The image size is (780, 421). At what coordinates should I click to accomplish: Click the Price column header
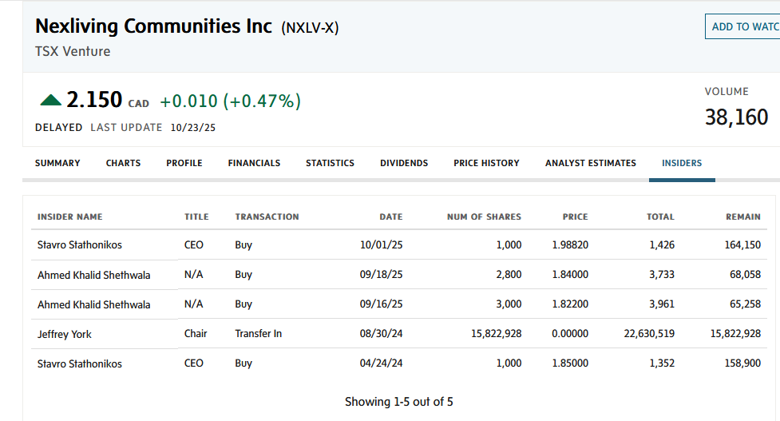(575, 217)
